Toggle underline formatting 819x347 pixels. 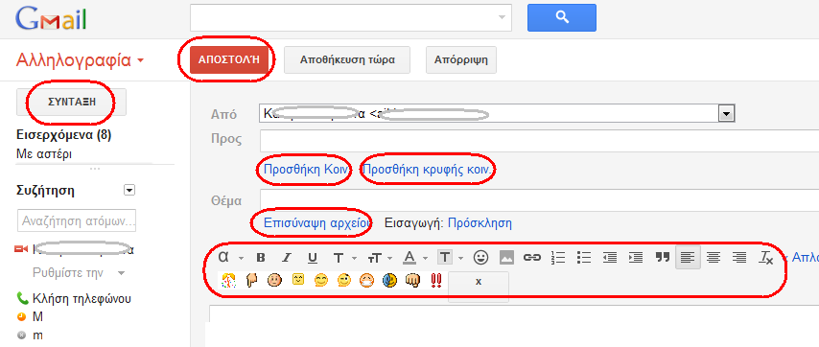click(x=312, y=257)
